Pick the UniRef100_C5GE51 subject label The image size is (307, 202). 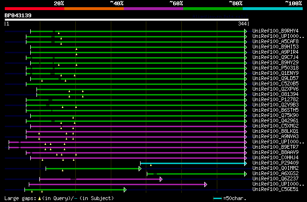[x=275, y=190]
